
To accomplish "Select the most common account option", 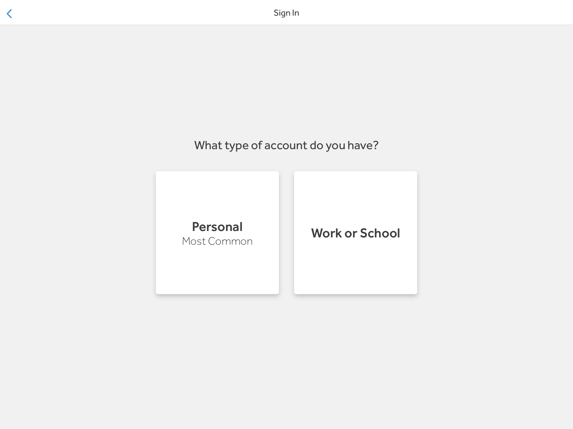I will pos(217,232).
